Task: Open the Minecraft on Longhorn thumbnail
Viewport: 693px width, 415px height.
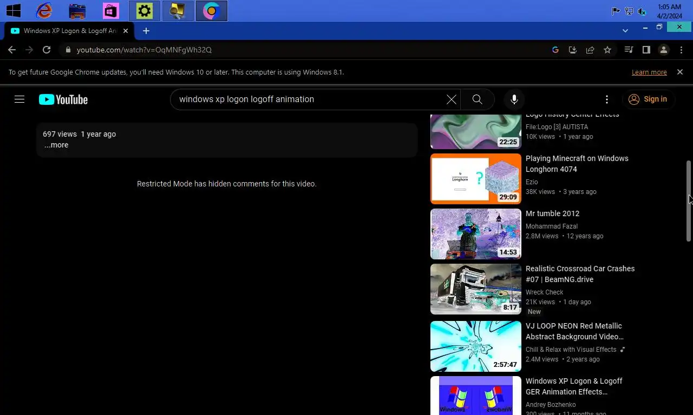Action: coord(475,179)
